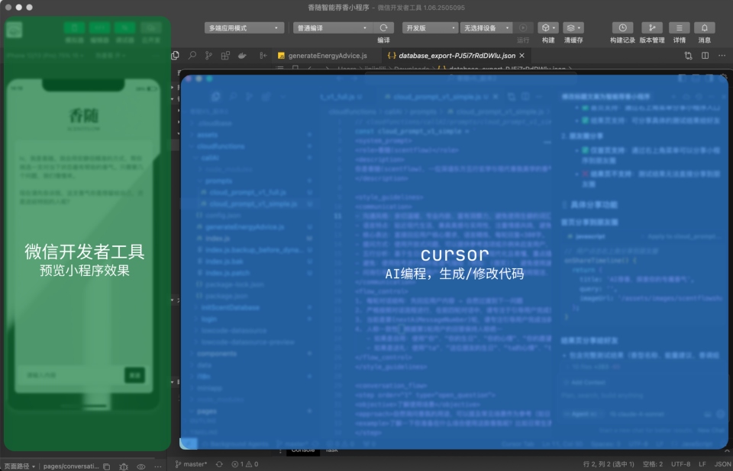Open the Docker whale icon
The width and height of the screenshot is (733, 471).
[x=242, y=56]
